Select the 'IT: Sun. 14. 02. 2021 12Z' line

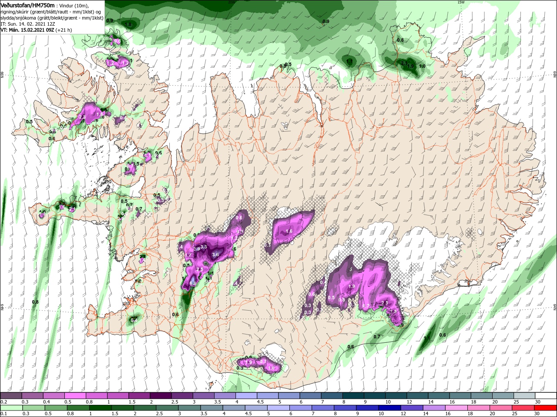point(28,24)
